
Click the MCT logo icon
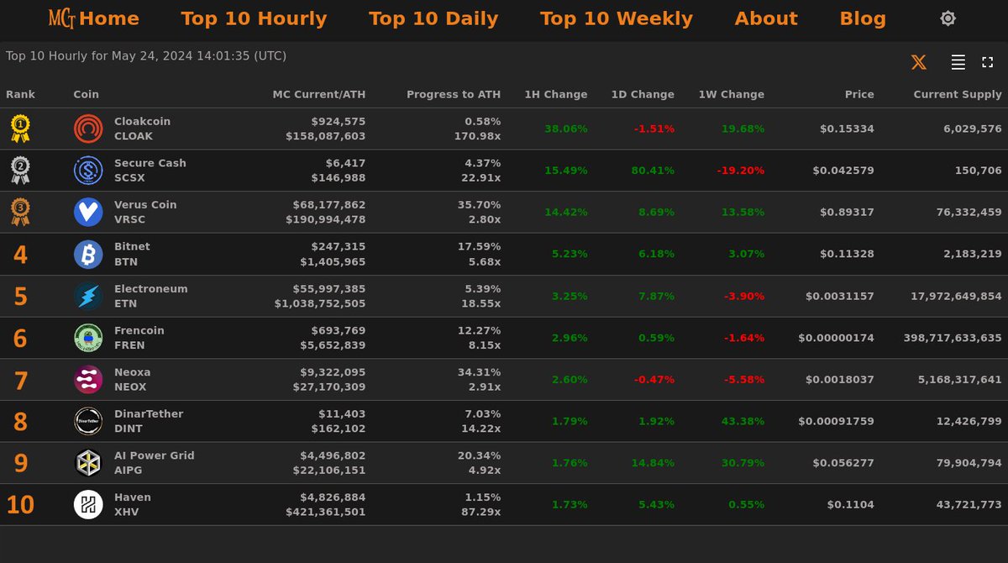click(x=62, y=18)
